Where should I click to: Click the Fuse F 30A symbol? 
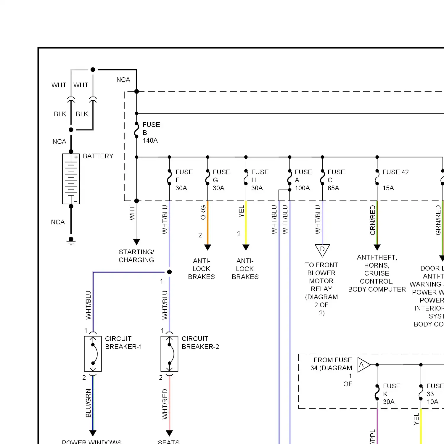click(169, 177)
